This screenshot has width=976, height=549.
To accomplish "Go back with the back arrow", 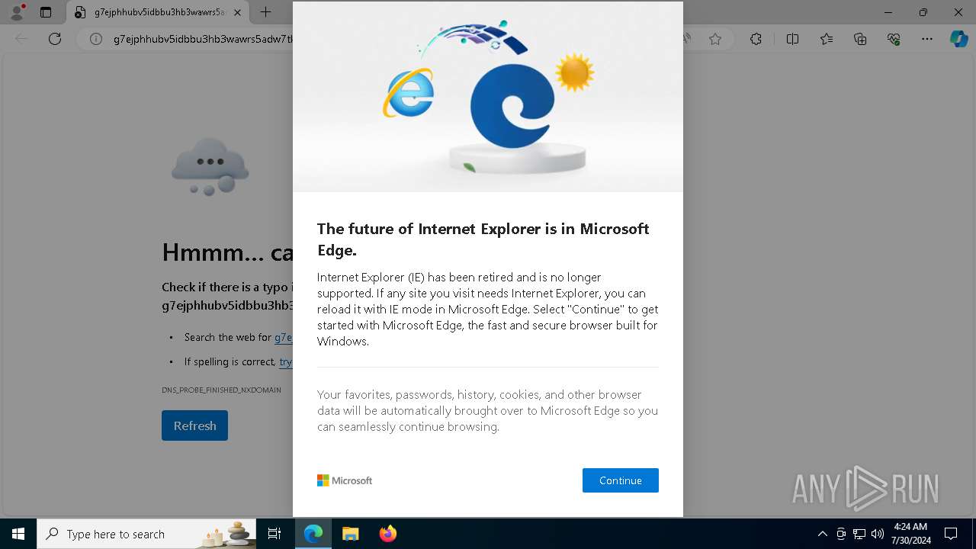I will click(x=21, y=39).
